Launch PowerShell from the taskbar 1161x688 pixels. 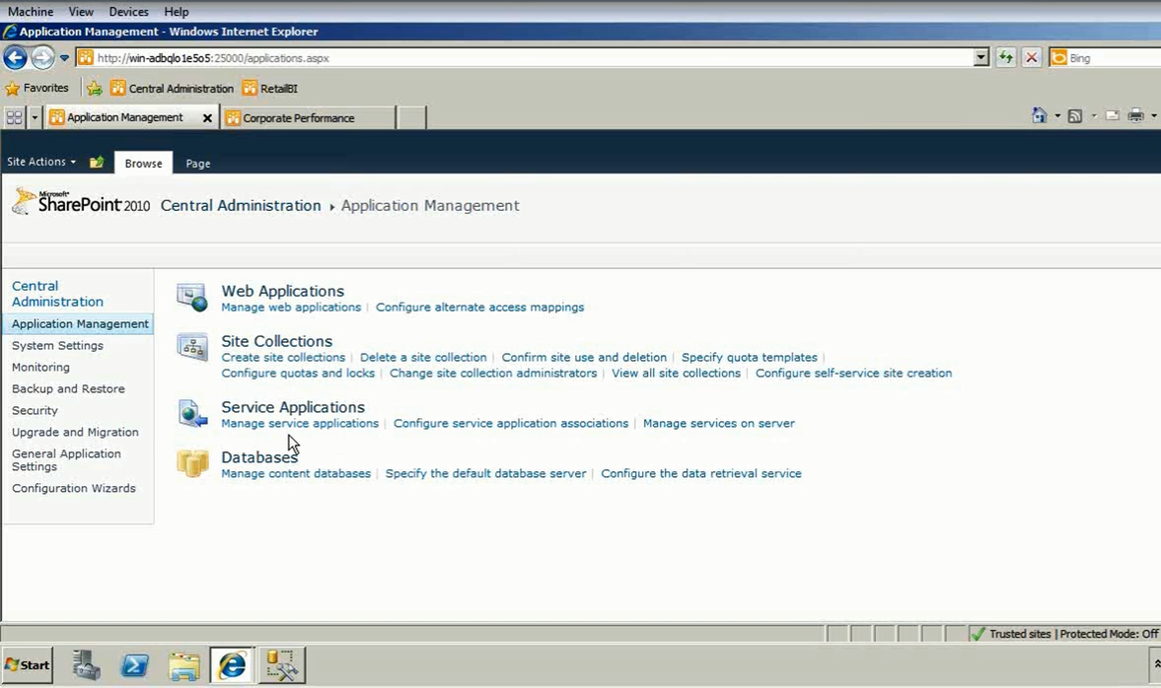coord(134,664)
